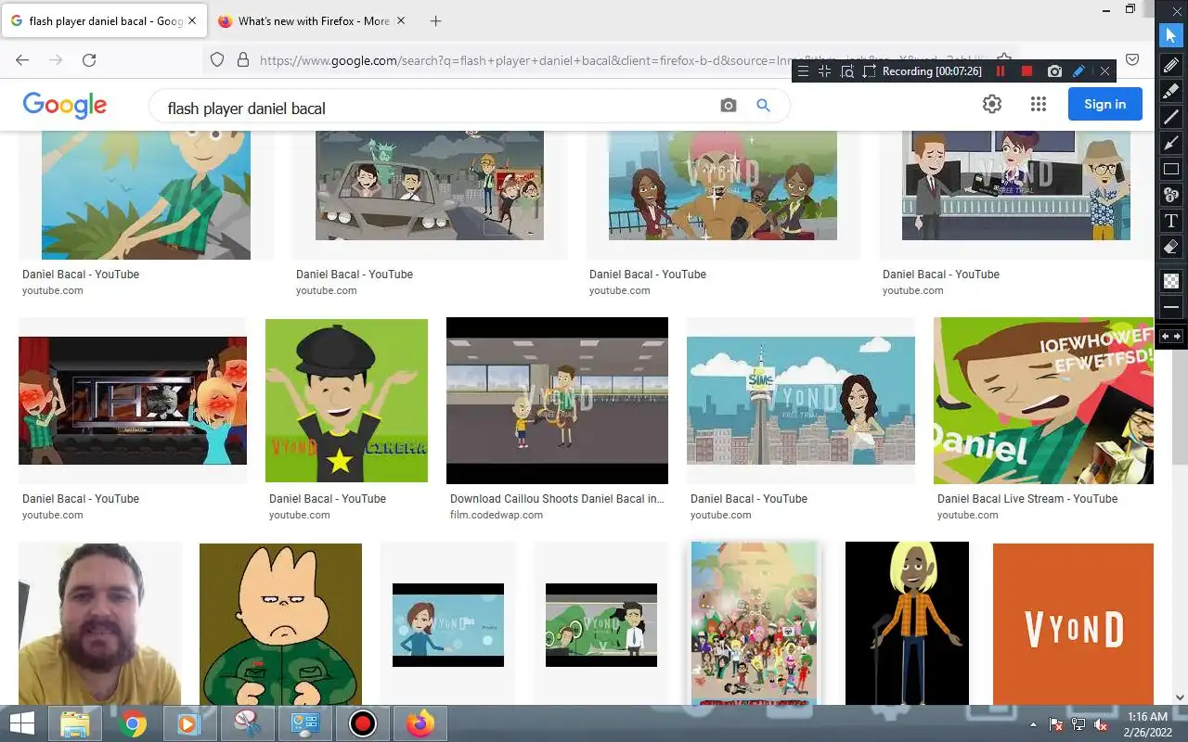Open the annotation color picker swatch
Viewport: 1188px width, 742px height.
1171,280
